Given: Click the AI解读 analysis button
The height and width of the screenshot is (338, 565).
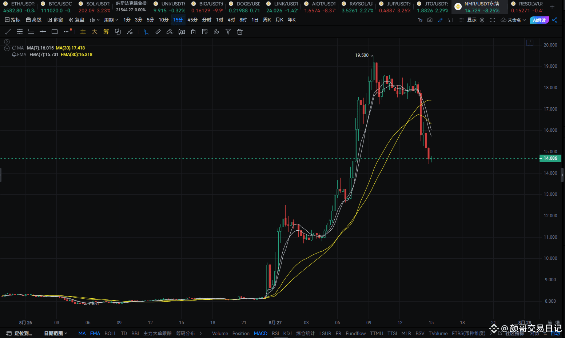Looking at the screenshot, I should point(539,20).
